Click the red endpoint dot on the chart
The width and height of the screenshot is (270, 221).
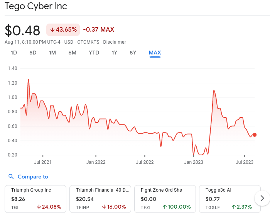click(x=255, y=135)
